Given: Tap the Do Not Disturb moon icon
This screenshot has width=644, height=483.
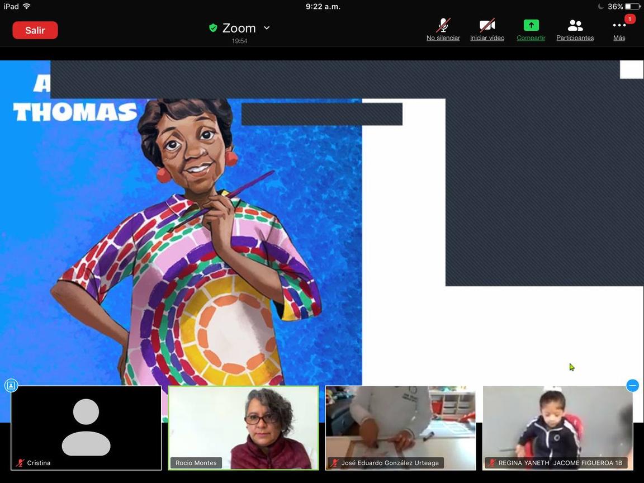Looking at the screenshot, I should [x=600, y=7].
